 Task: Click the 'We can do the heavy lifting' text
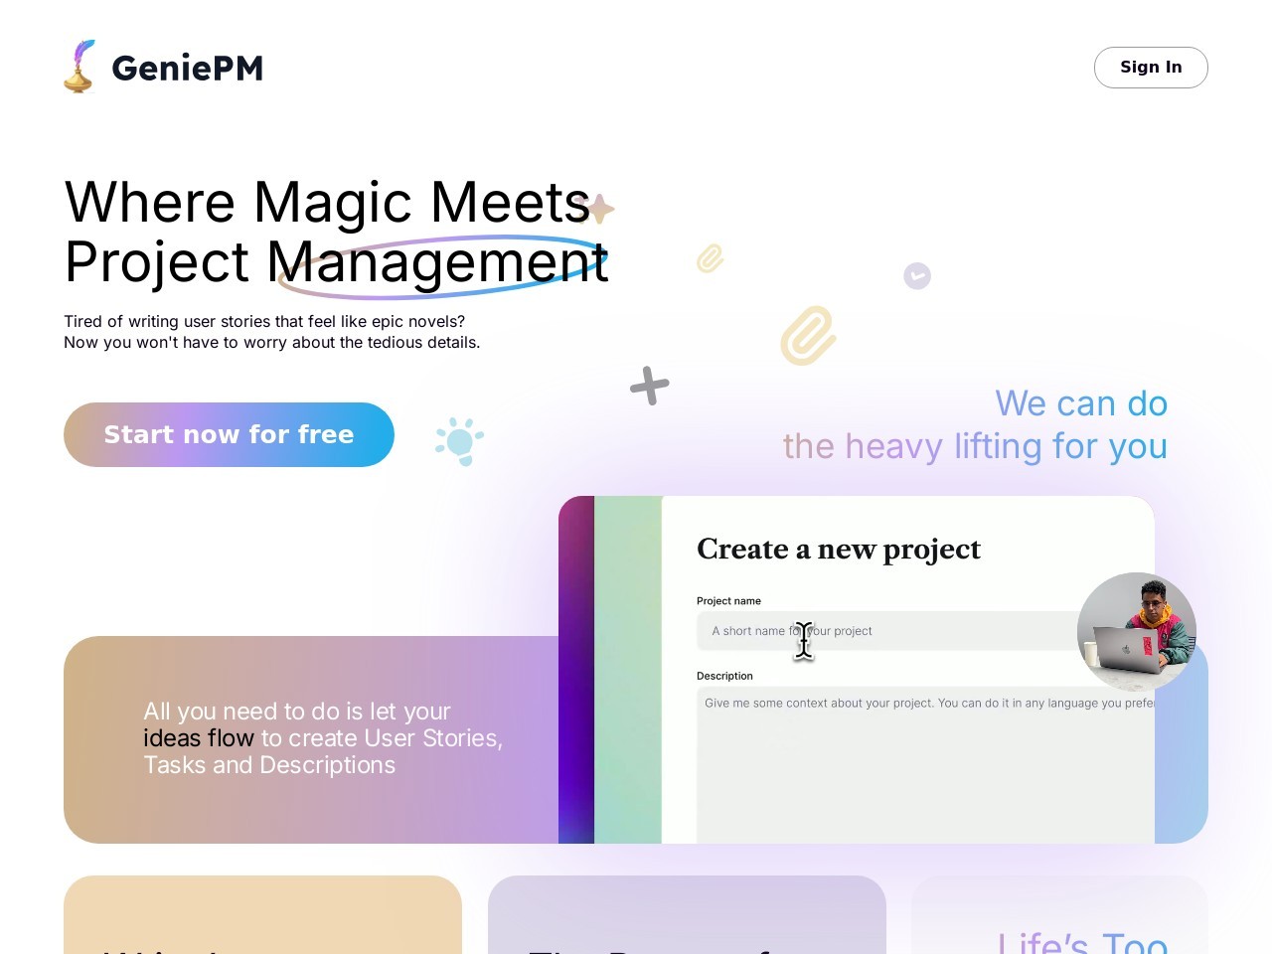pos(975,425)
